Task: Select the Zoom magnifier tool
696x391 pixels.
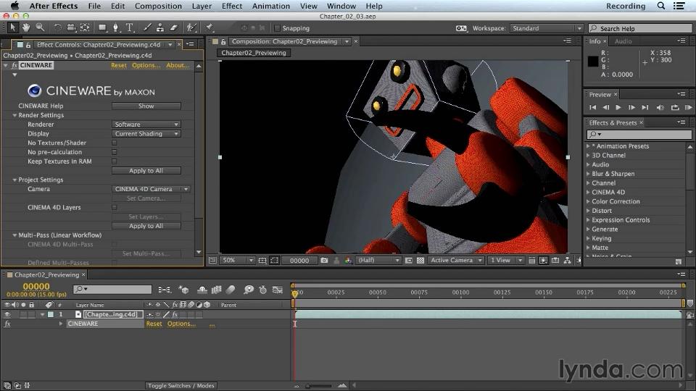Action: pyautogui.click(x=39, y=28)
